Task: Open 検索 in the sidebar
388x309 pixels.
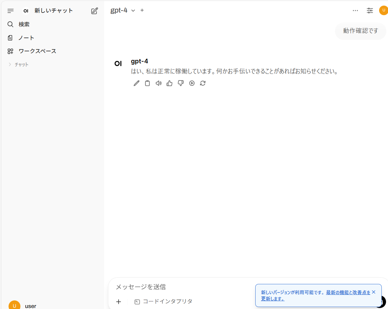Action: [24, 24]
